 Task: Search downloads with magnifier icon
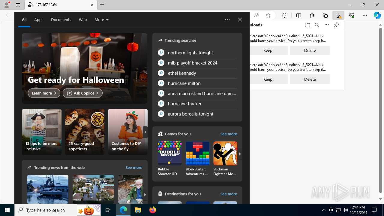coord(317,25)
